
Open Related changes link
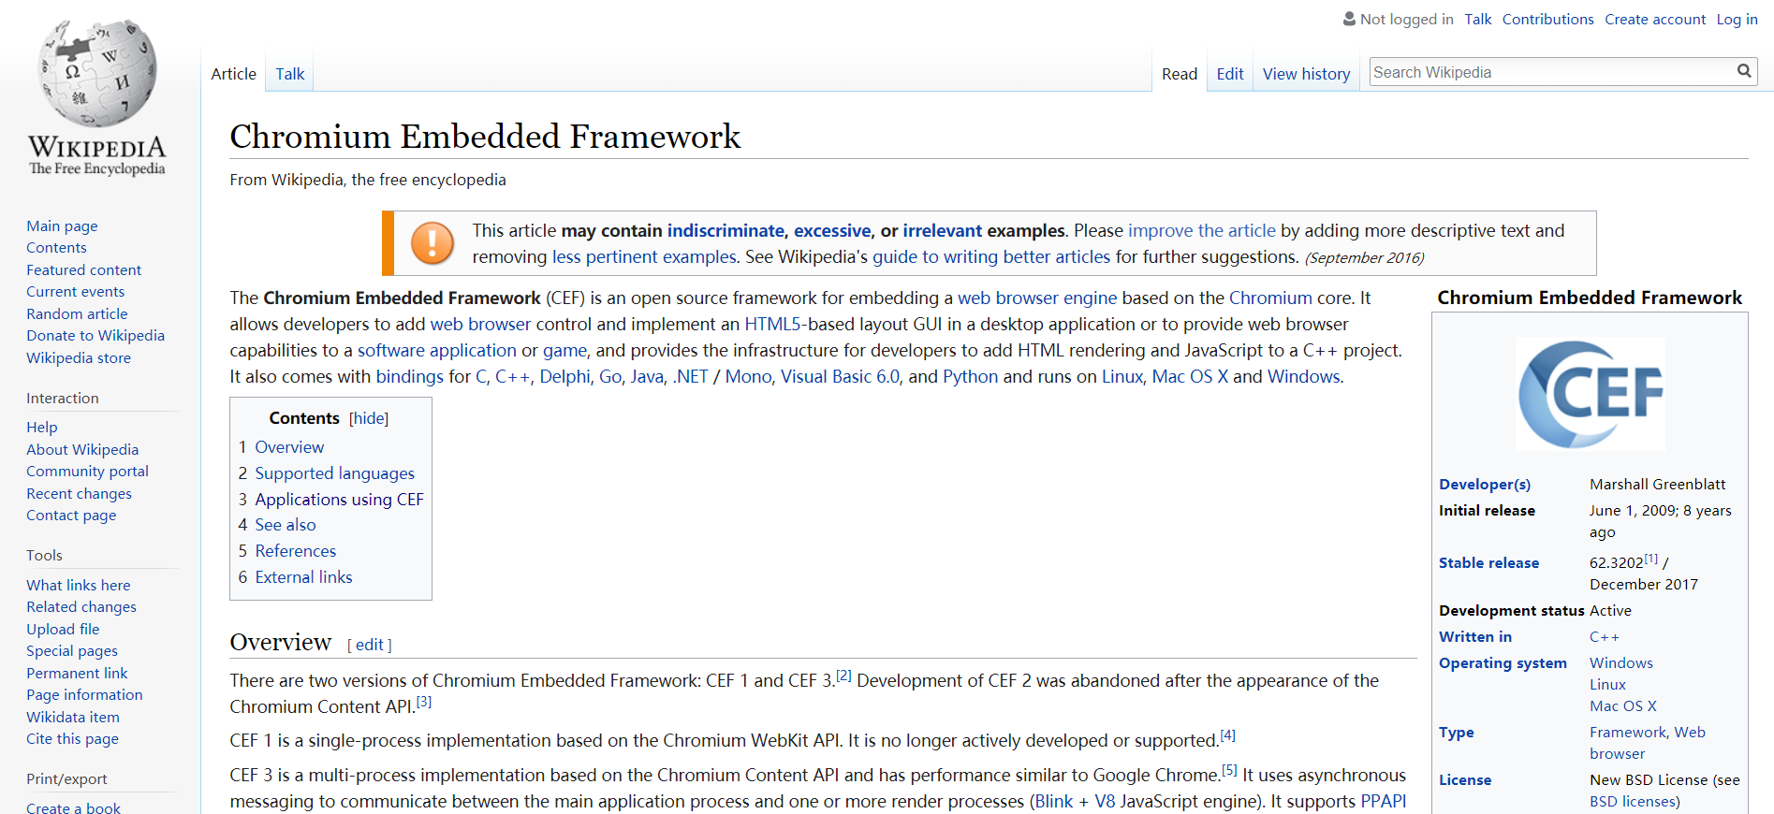[x=81, y=606]
